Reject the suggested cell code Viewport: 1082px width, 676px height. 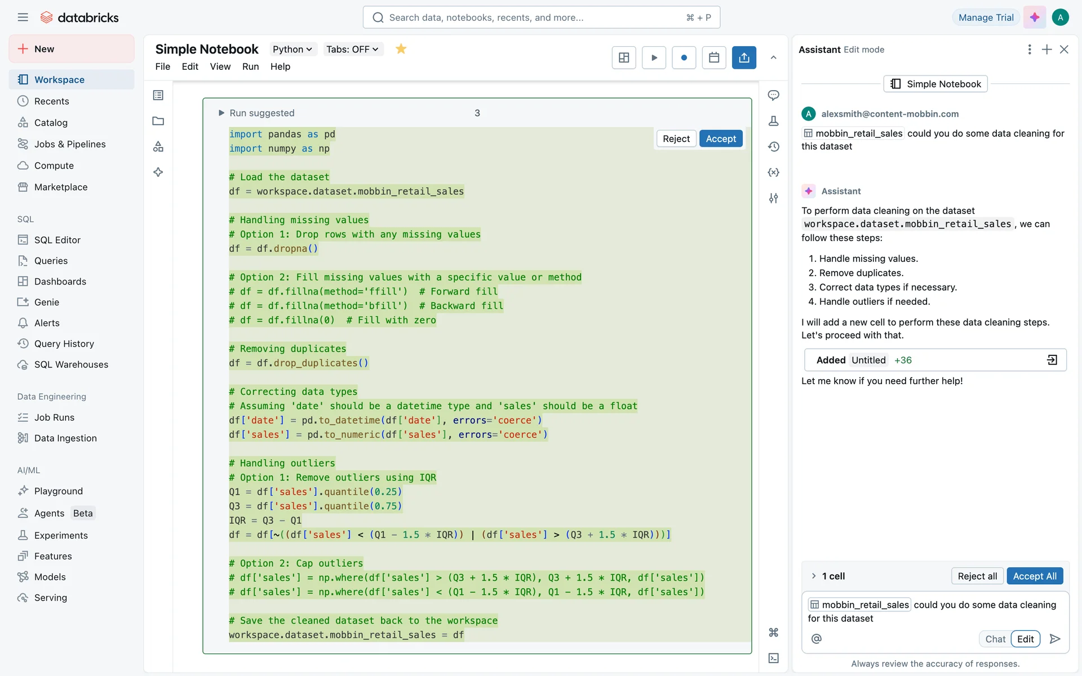pyautogui.click(x=676, y=139)
